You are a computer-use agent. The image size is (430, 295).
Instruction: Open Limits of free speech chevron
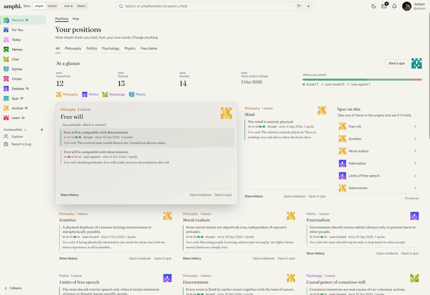(x=415, y=176)
